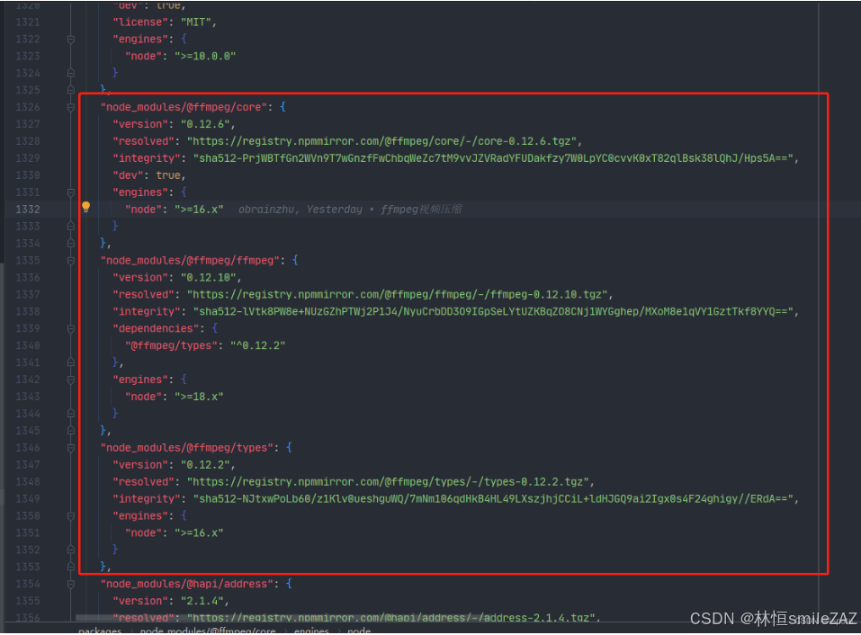Click the "node_modules/@ffmpeg/core" key in the code
Image resolution: width=861 pixels, height=635 pixels.
(184, 108)
